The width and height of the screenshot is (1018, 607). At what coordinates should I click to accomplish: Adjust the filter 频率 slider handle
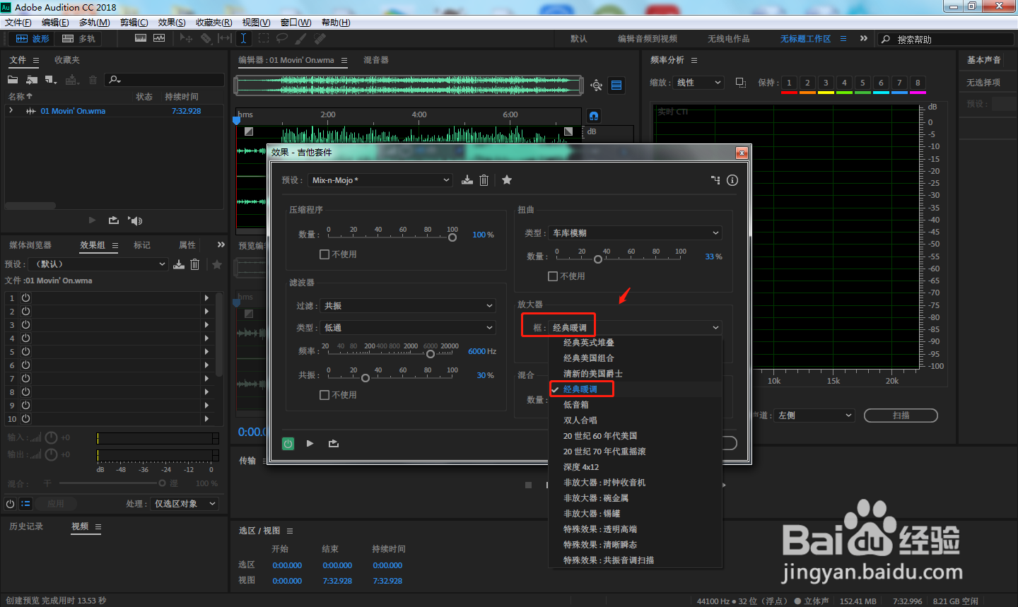pyautogui.click(x=431, y=354)
